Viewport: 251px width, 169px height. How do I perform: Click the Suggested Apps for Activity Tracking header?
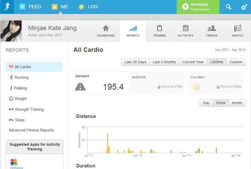coord(35,147)
